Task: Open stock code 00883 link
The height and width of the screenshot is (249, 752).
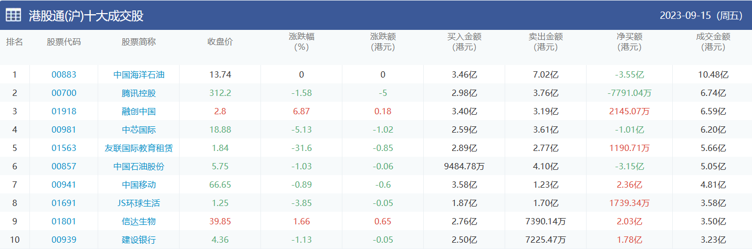Action: coord(64,74)
